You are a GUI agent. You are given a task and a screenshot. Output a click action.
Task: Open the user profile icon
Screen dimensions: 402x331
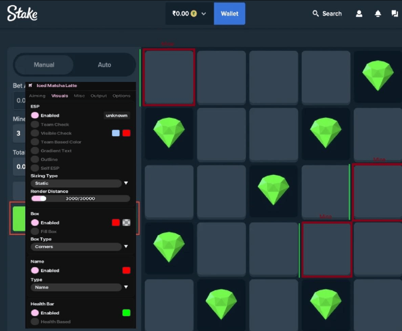point(359,14)
